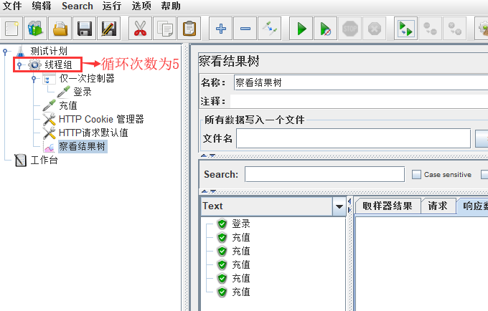Click the Start no pauses icon

tap(326, 29)
